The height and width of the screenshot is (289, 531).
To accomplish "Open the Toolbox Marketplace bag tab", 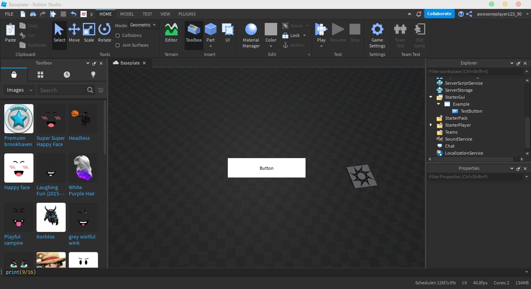I will (x=14, y=75).
